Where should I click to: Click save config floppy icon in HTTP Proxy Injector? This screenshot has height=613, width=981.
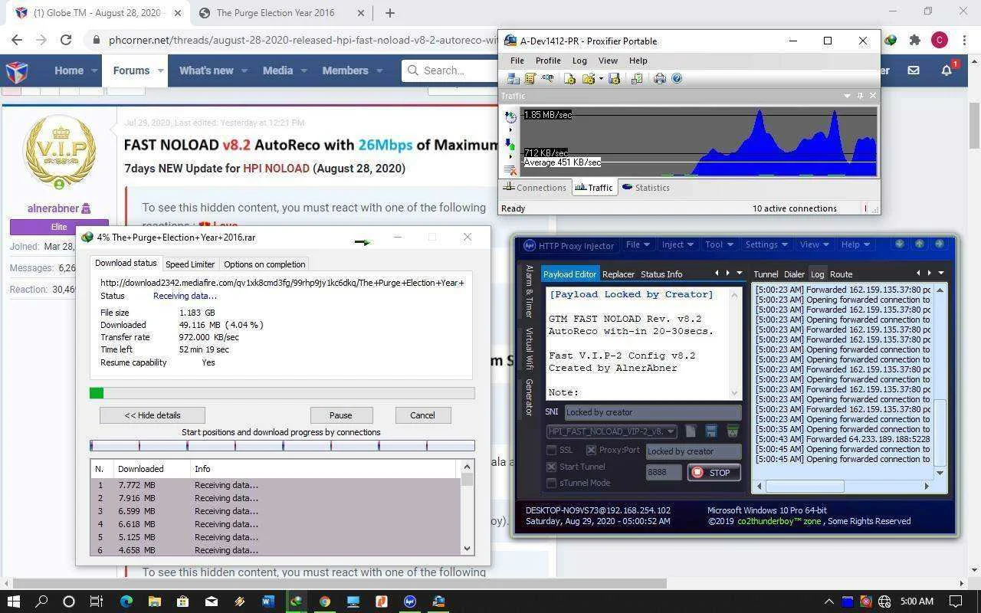pos(711,431)
